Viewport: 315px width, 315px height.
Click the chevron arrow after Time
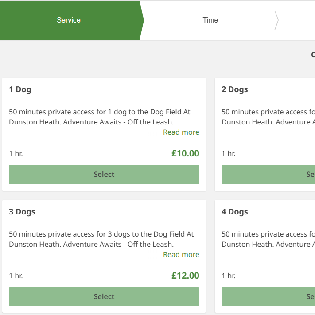pos(276,20)
